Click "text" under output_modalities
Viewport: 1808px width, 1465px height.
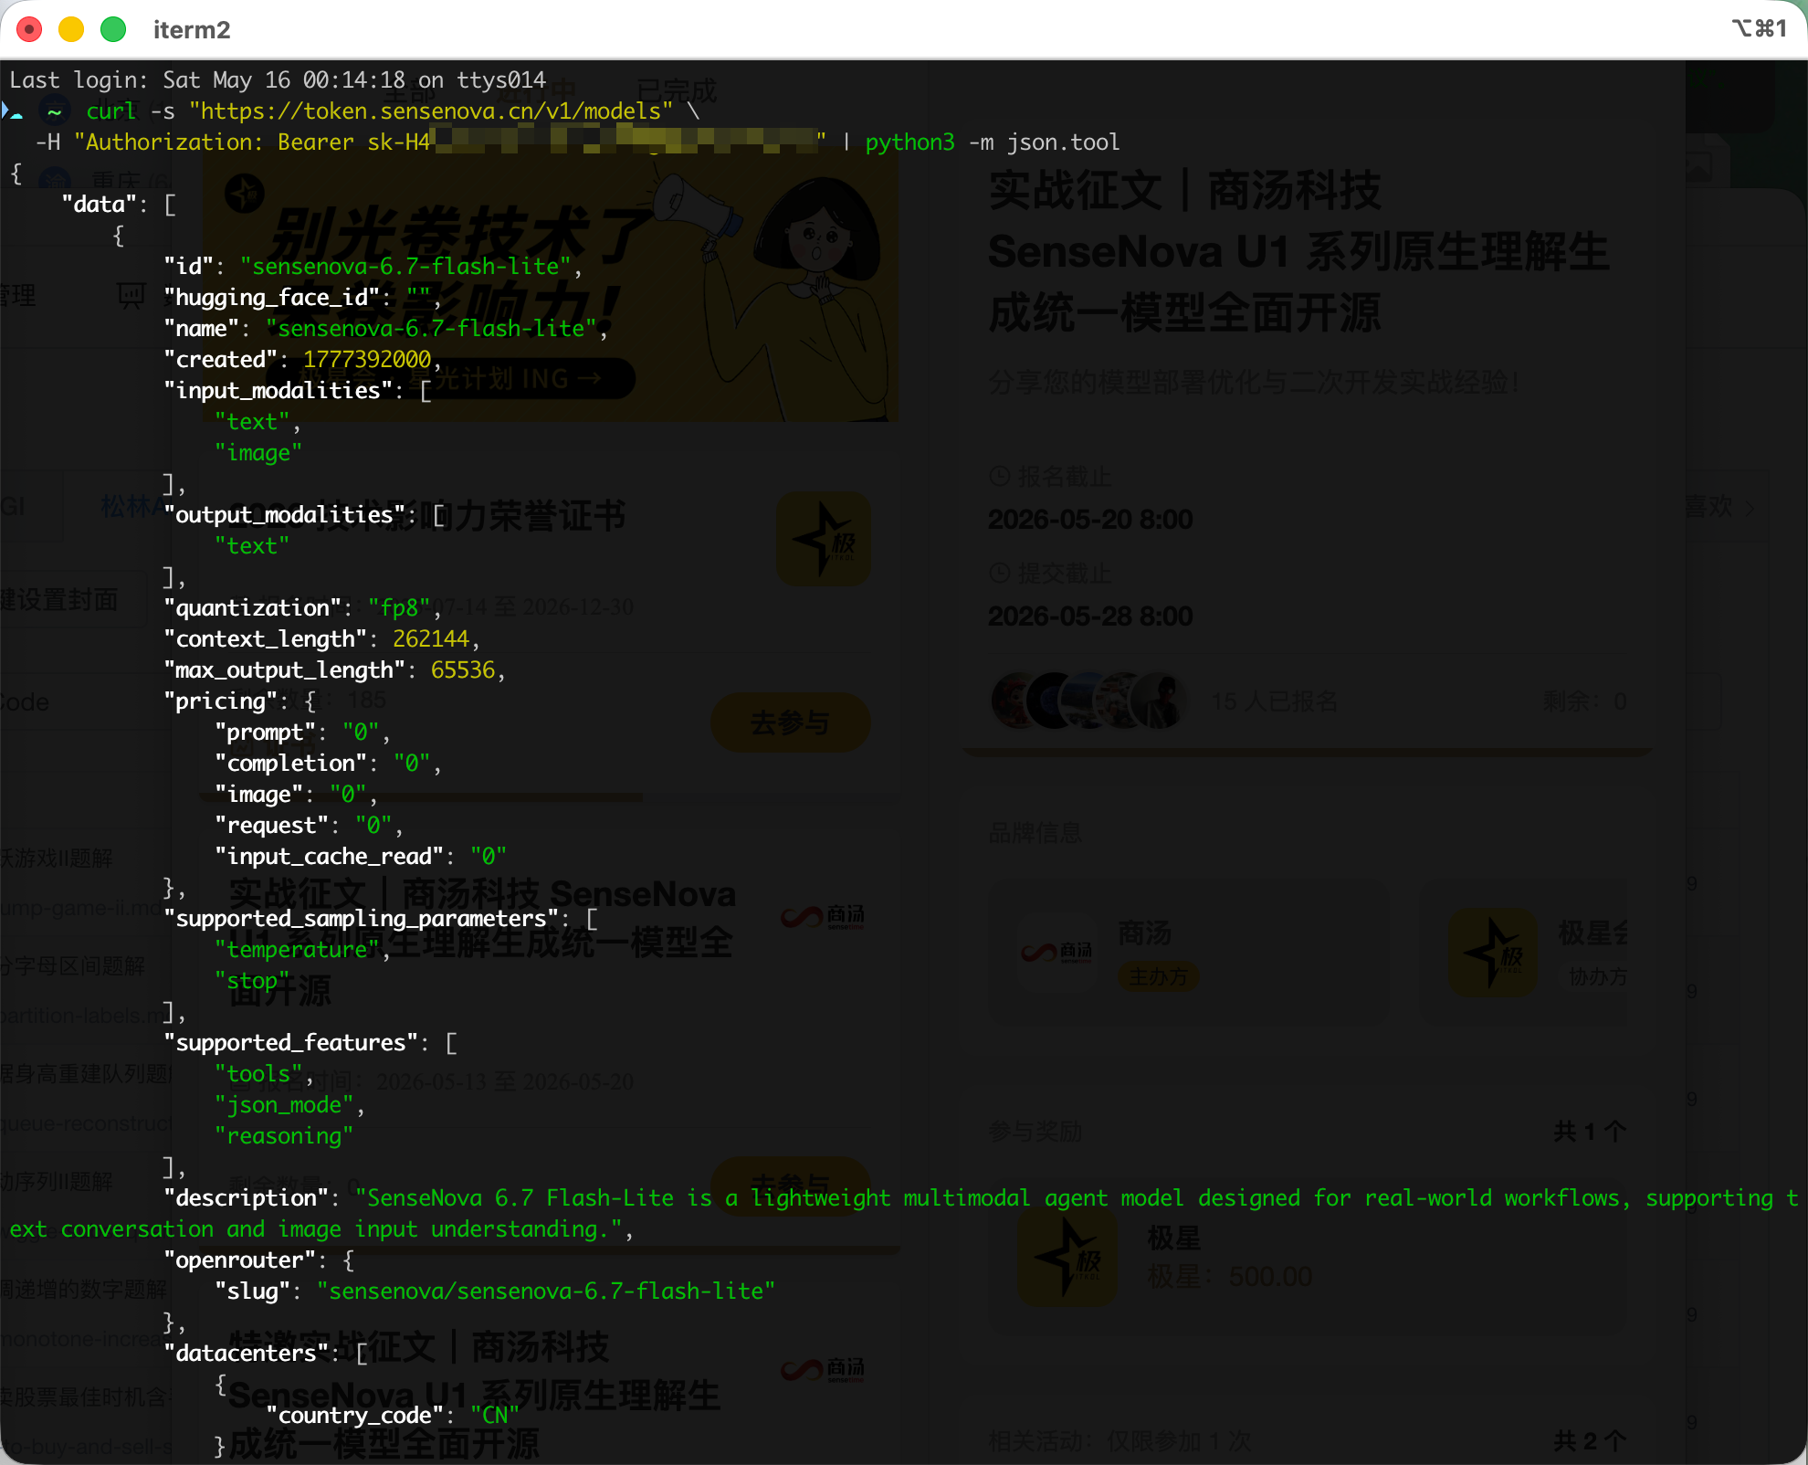click(252, 546)
